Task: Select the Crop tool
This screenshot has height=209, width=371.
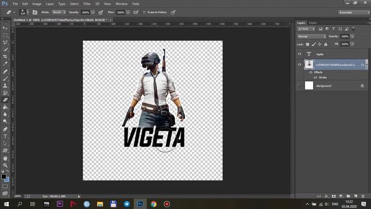Action: pyautogui.click(x=5, y=57)
